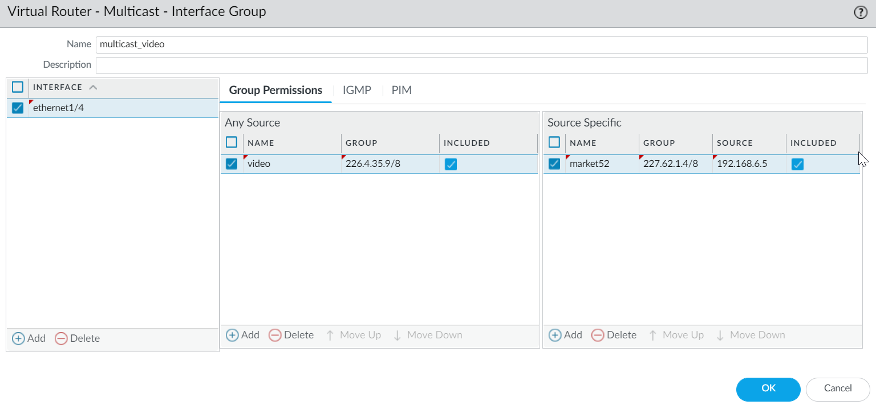Toggle Included checkbox for market52
This screenshot has height=413, width=876.
797,164
